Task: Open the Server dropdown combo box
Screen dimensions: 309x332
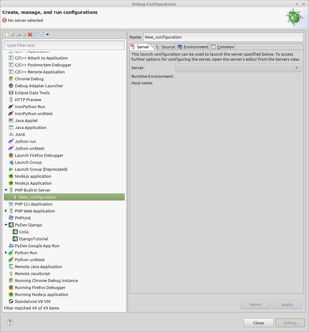Action: [x=238, y=68]
